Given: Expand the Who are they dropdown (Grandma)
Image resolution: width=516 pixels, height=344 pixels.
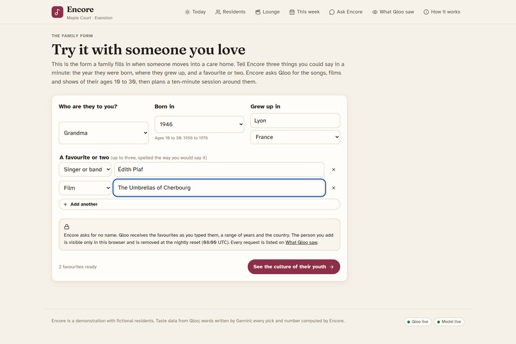Looking at the screenshot, I should point(104,133).
